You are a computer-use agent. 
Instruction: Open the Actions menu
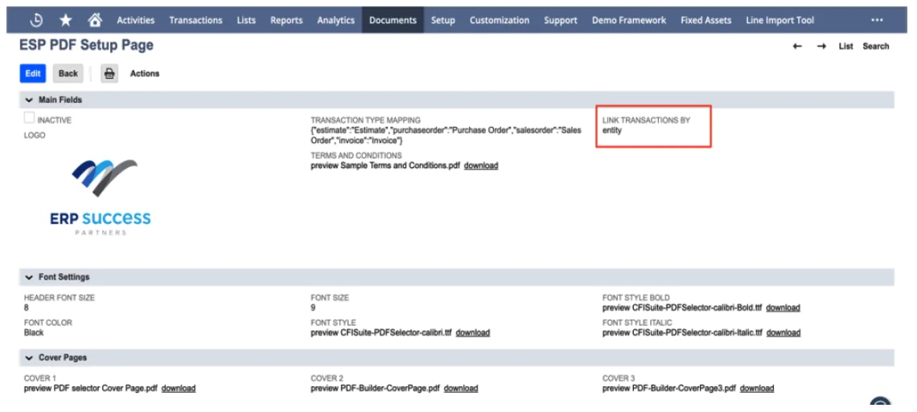point(145,74)
